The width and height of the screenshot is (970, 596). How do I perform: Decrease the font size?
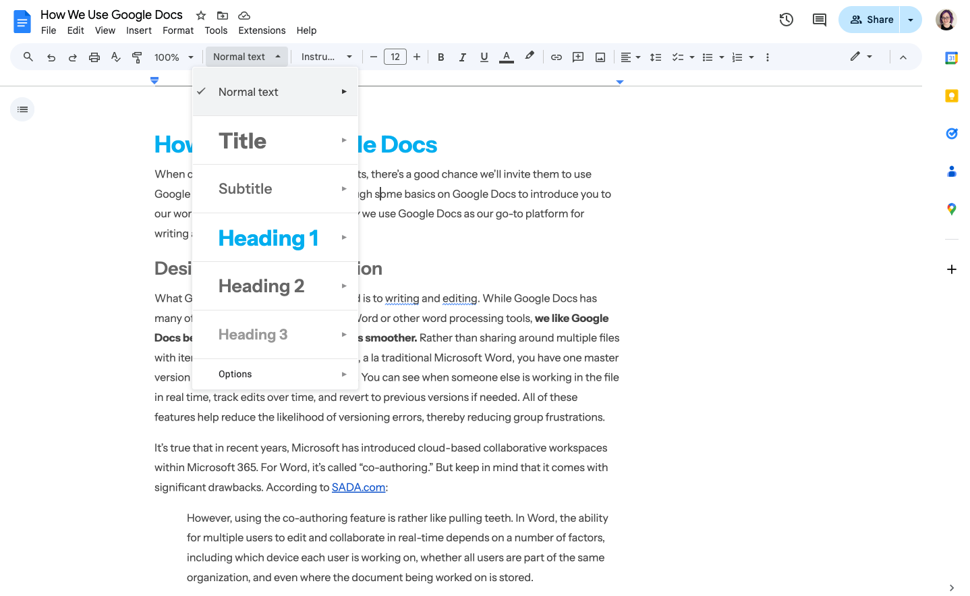click(374, 57)
